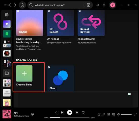Click the green Create a Blend tile
139x121 pixels.
[x=24, y=73]
